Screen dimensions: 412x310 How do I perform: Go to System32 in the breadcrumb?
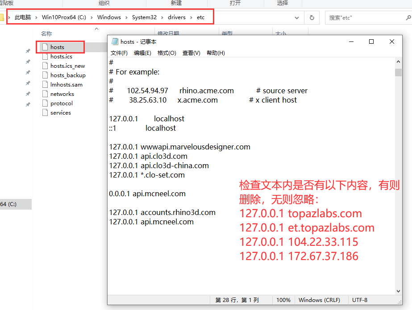coord(144,17)
